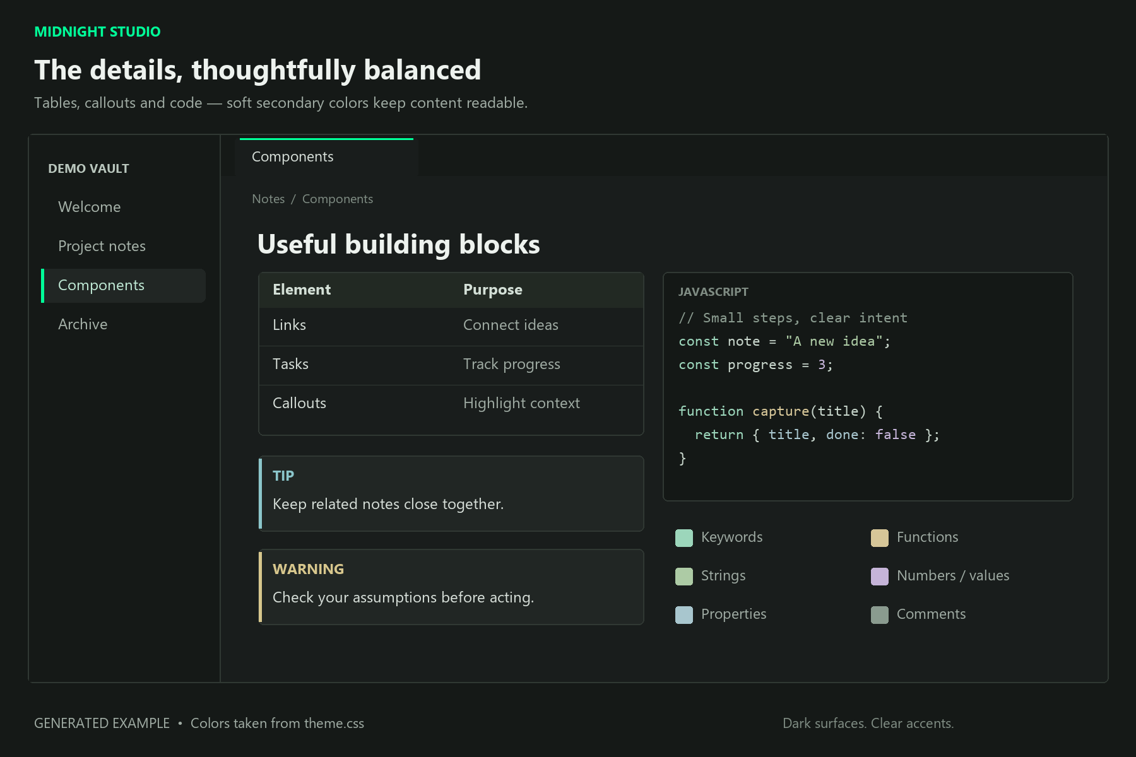Click 'The details, thoughtfully balanced' headline
The height and width of the screenshot is (757, 1136).
coord(257,69)
